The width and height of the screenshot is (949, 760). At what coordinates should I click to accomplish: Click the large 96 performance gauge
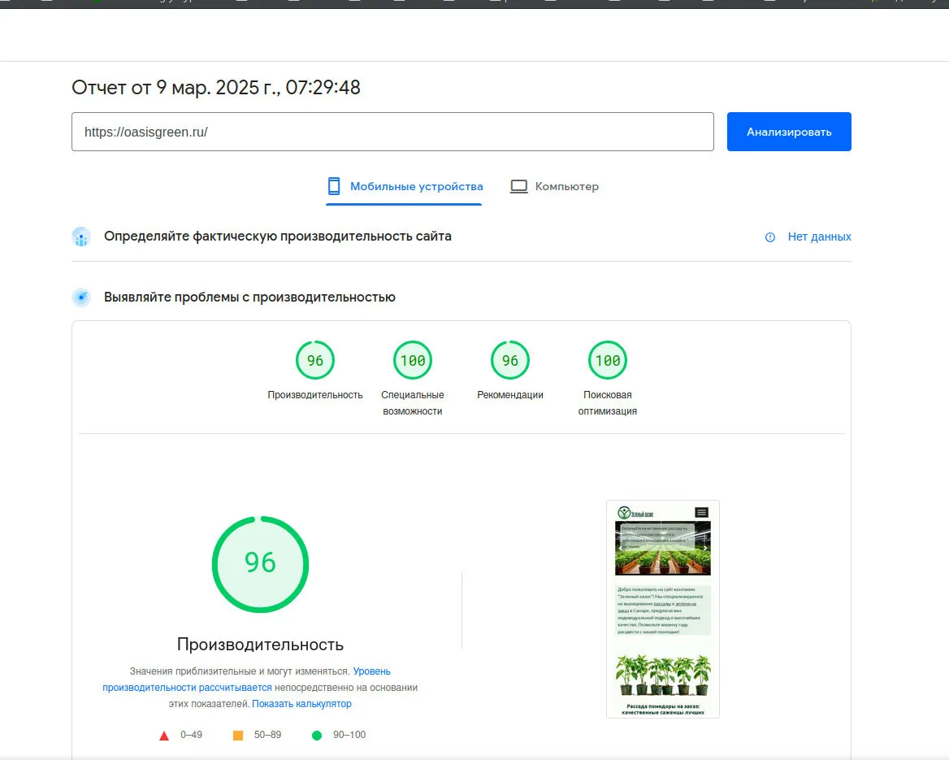pos(260,564)
